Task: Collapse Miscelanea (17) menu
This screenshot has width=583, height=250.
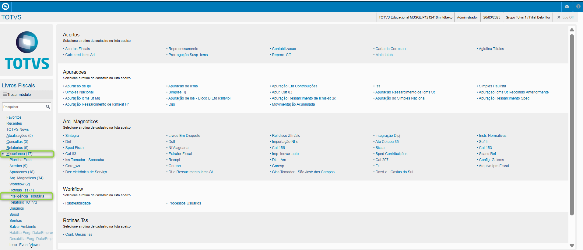Action: click(x=19, y=154)
